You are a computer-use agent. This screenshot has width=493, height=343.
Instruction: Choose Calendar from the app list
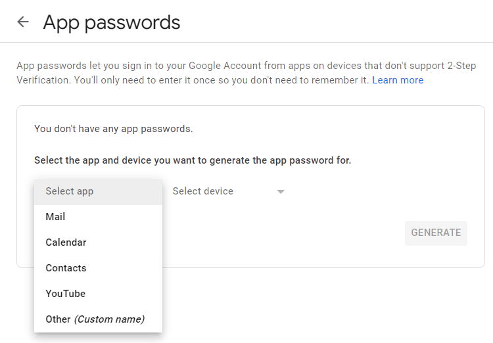(98, 242)
